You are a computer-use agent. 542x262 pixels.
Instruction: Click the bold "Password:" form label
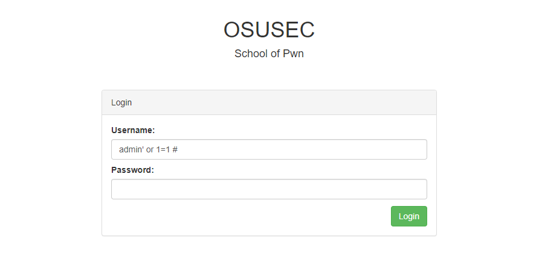[x=132, y=170]
